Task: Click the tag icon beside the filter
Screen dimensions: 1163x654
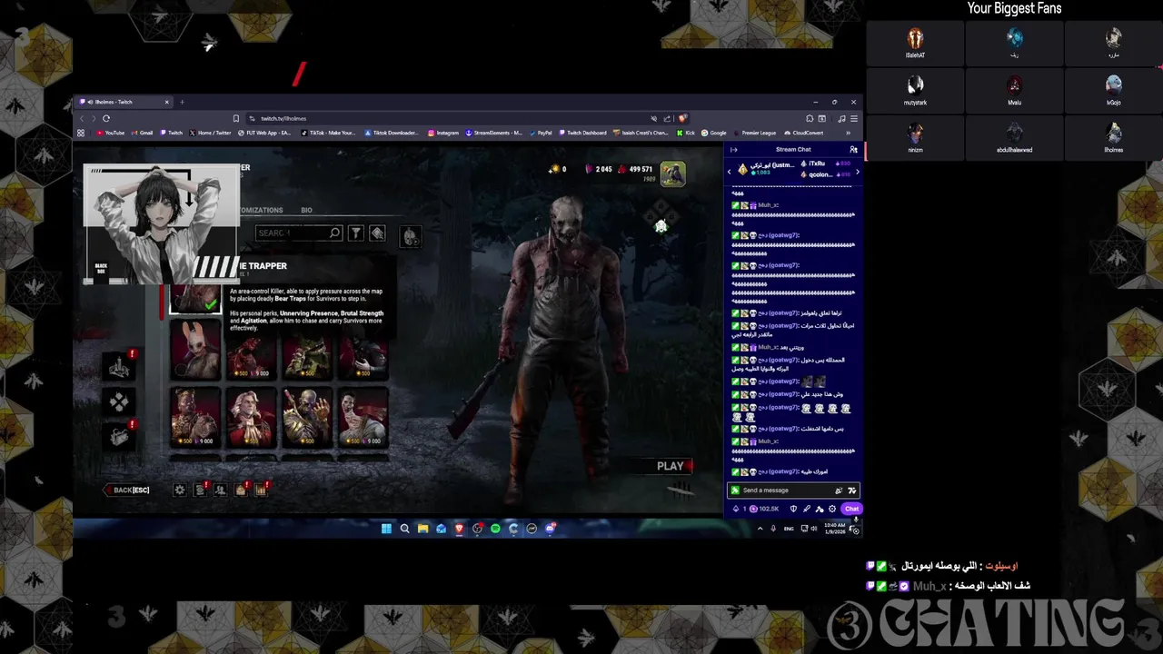Action: (377, 233)
